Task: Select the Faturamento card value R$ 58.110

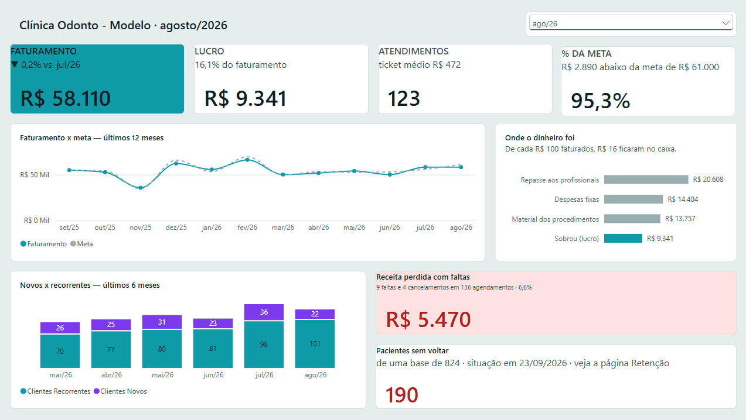Action: [x=66, y=98]
